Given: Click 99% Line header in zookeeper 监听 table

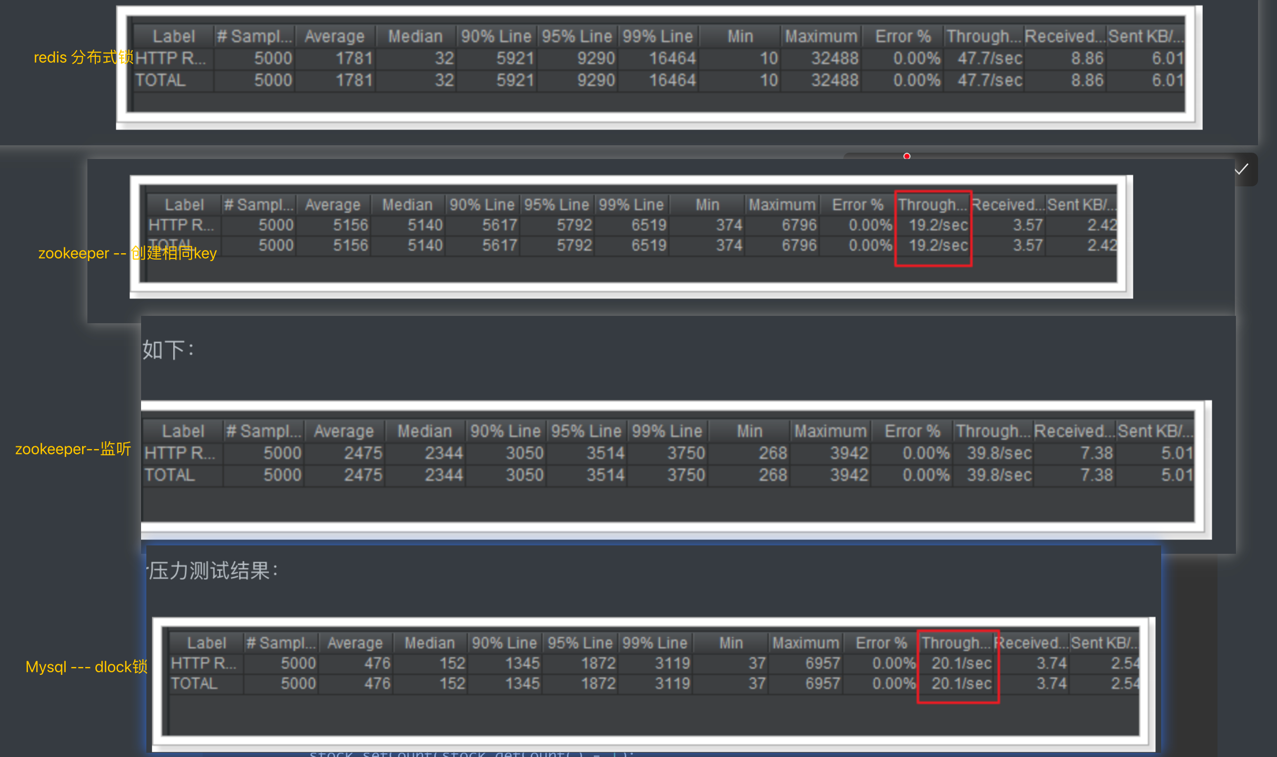Looking at the screenshot, I should pyautogui.click(x=667, y=431).
